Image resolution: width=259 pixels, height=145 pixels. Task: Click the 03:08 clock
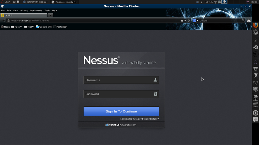(x=254, y=2)
